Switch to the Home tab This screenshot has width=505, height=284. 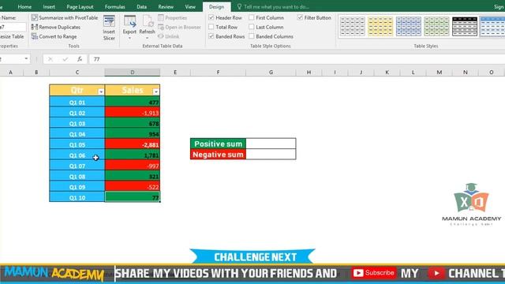[x=24, y=7]
